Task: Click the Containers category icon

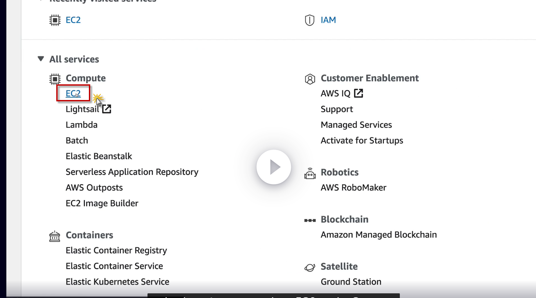Action: (55, 236)
